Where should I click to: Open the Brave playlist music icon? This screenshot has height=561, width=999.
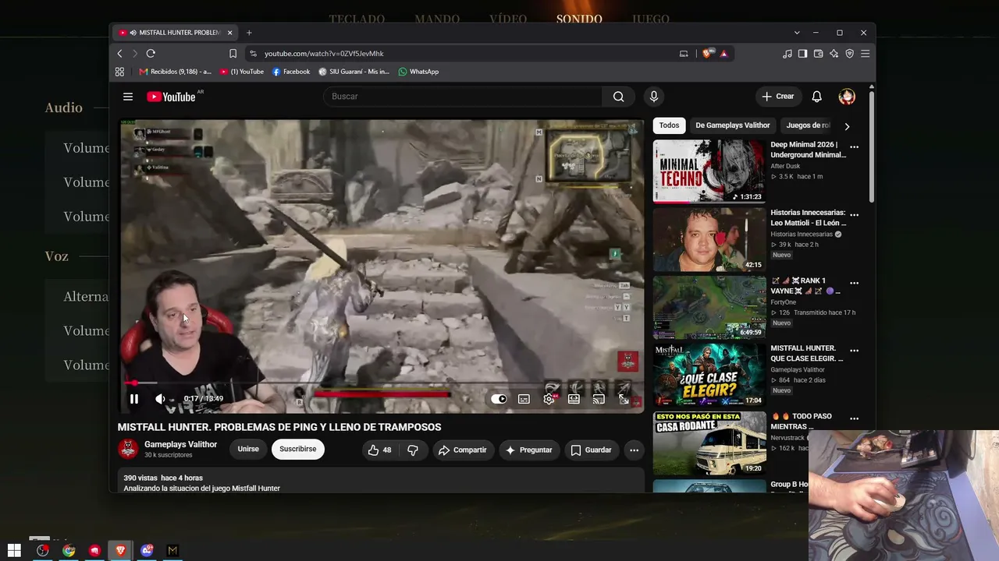[x=787, y=54]
